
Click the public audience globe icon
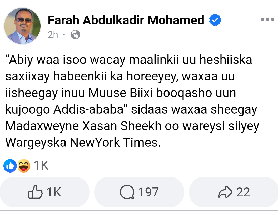[x=75, y=34]
